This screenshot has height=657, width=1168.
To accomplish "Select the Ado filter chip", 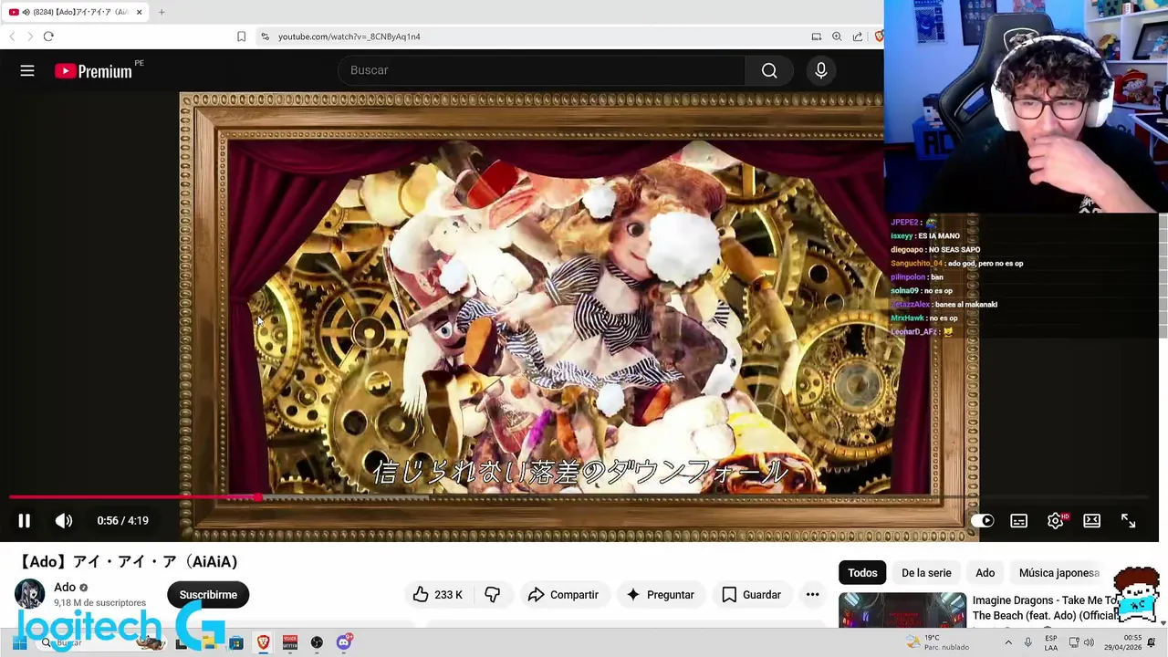I will 985,573.
